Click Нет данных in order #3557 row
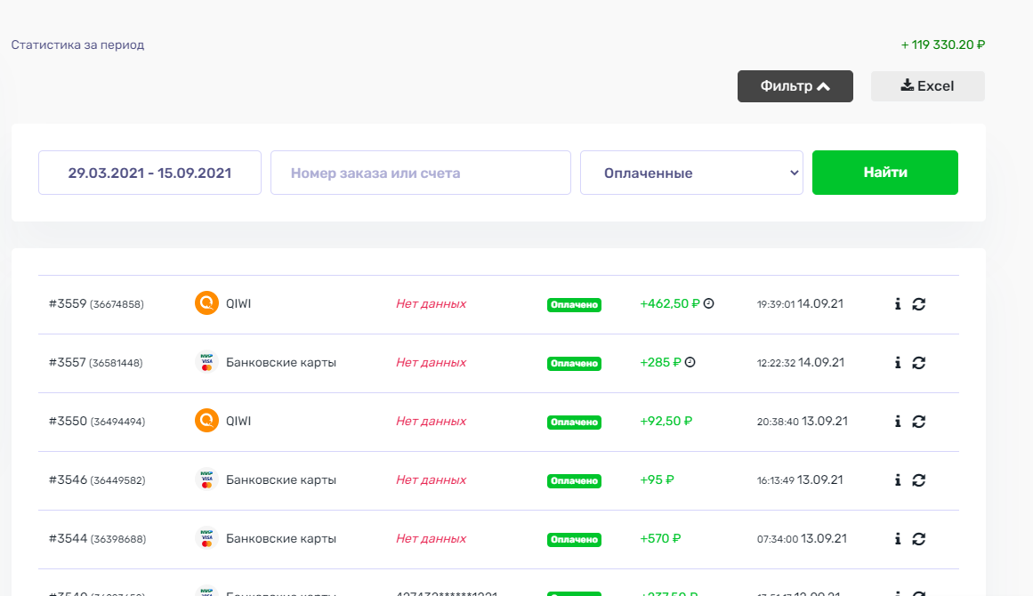Viewport: 1033px width, 596px height. point(431,362)
